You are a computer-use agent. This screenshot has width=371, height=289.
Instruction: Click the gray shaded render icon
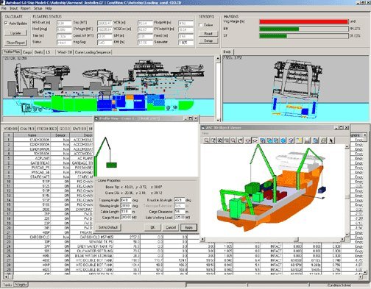click(307, 140)
